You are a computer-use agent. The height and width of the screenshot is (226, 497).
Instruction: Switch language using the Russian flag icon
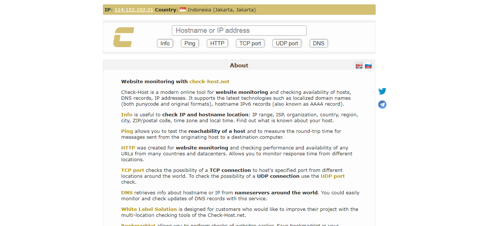coord(368,66)
